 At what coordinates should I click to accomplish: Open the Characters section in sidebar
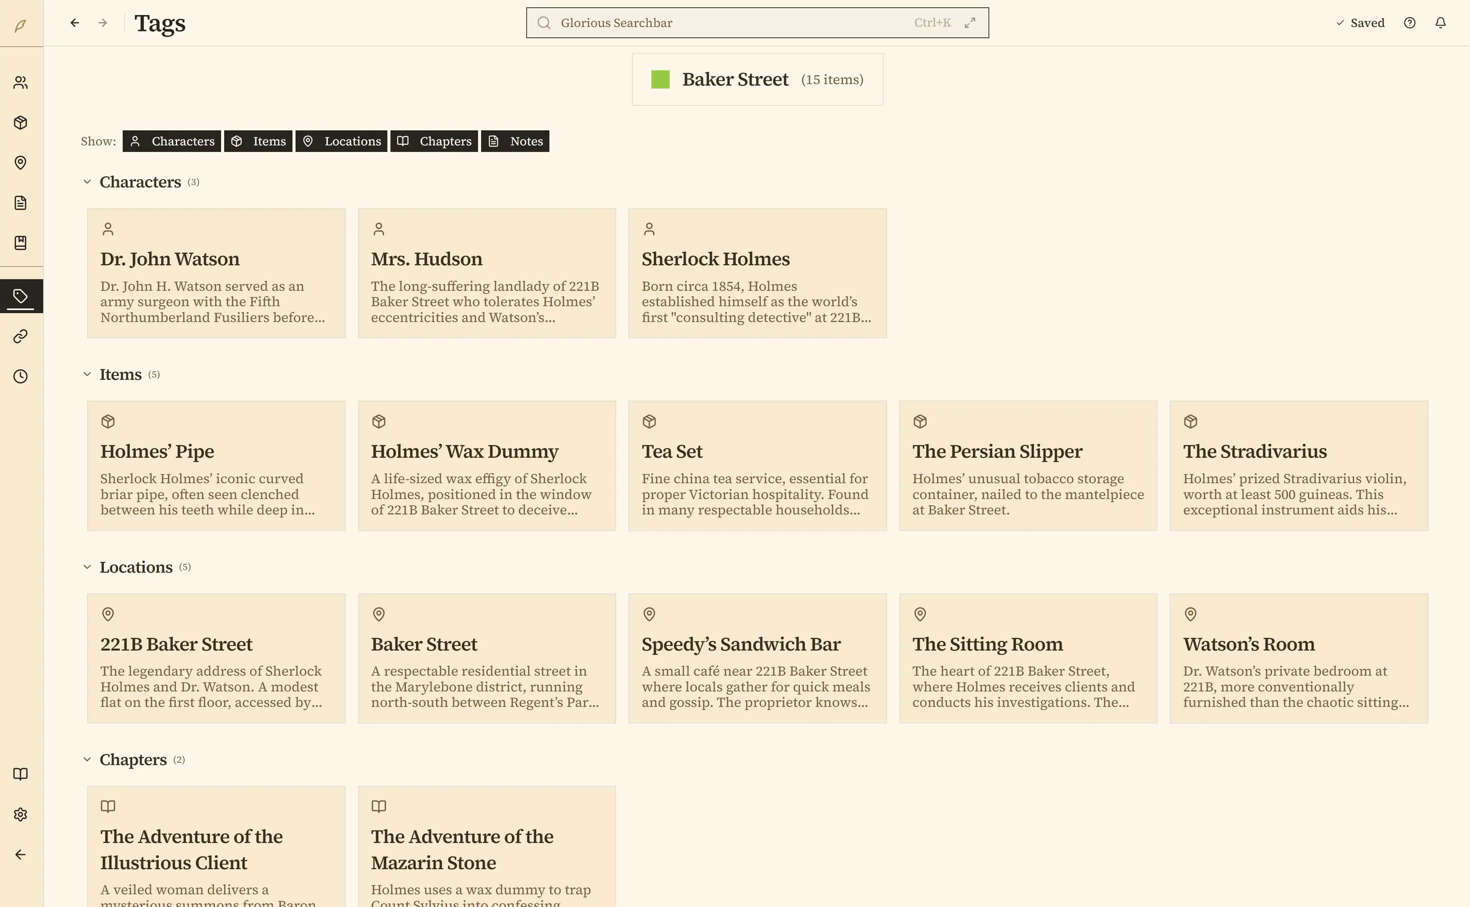click(21, 82)
